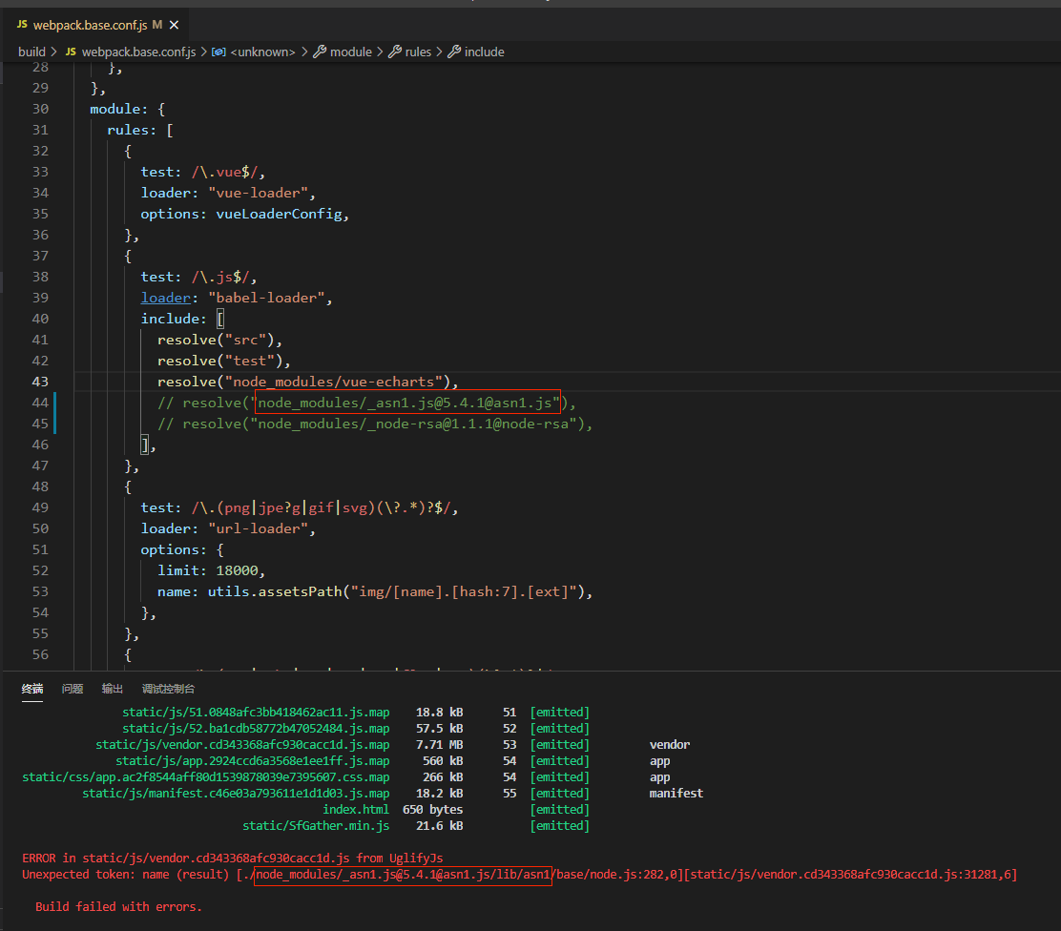Click line number 40 in gutter
The height and width of the screenshot is (931, 1061).
[x=40, y=319]
